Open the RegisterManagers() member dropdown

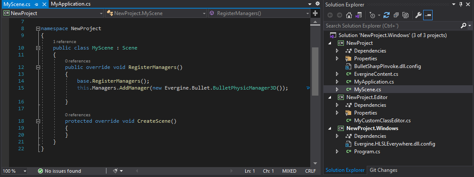264,13
